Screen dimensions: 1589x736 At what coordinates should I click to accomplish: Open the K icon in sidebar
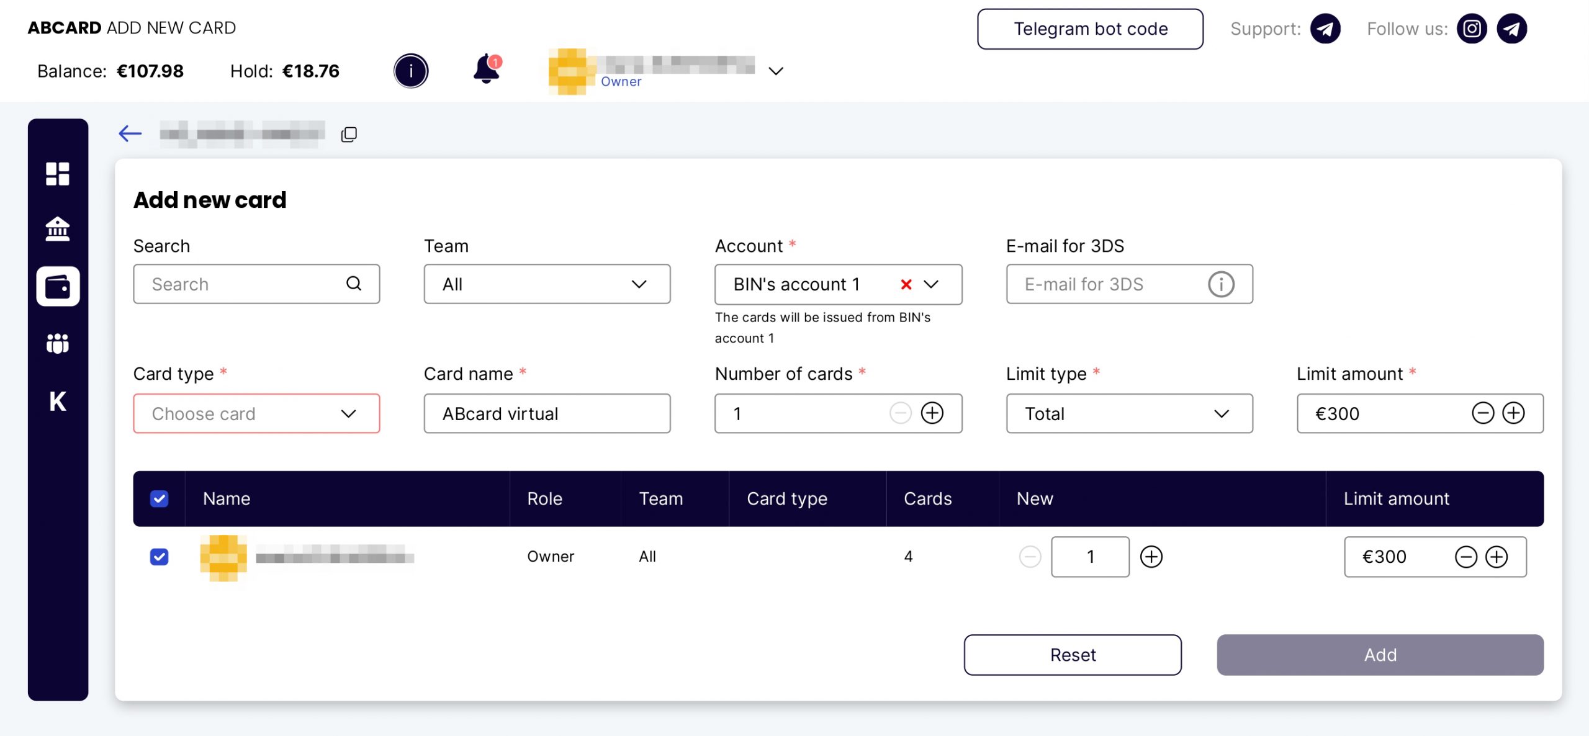[x=58, y=402]
